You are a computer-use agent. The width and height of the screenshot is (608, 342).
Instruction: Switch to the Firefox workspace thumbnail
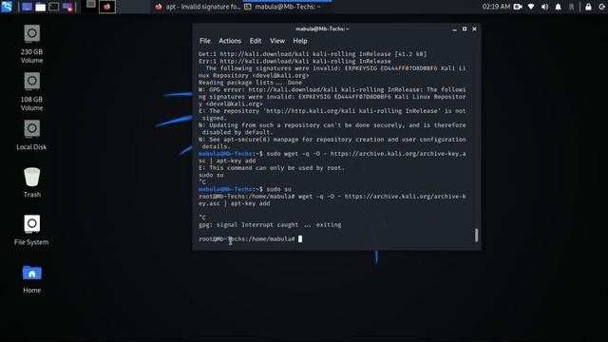pyautogui.click(x=107, y=7)
